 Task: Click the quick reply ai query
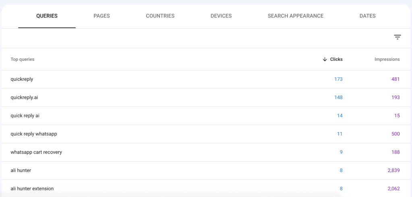(x=25, y=116)
